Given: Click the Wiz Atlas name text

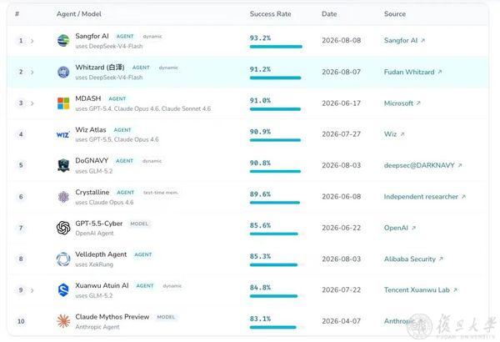Looking at the screenshot, I should click(x=91, y=129).
